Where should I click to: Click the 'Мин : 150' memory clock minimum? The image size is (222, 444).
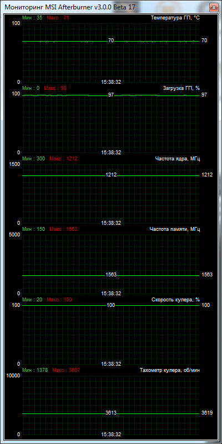tap(33, 229)
